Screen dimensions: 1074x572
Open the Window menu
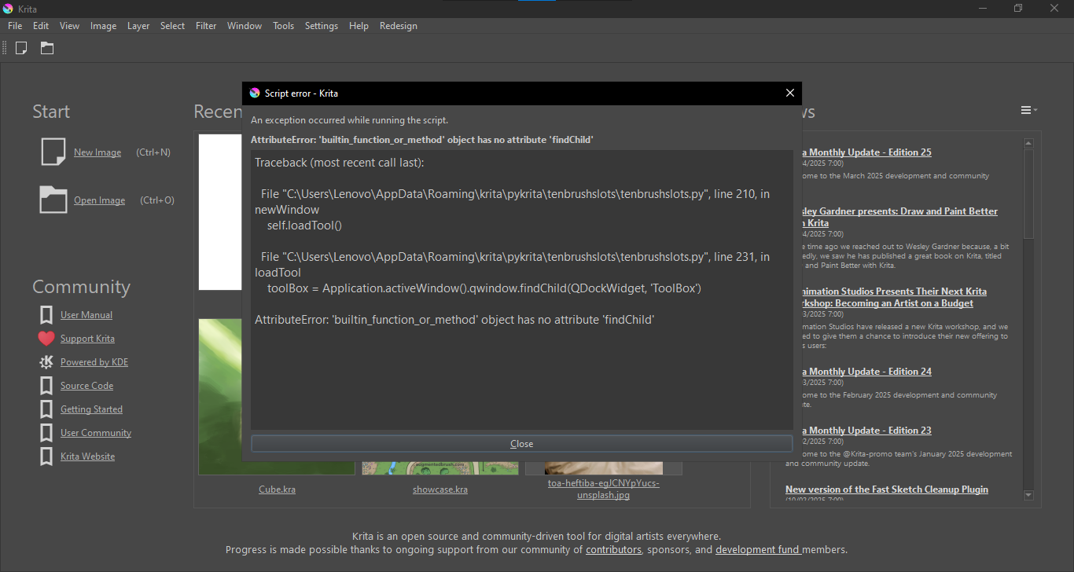(x=245, y=26)
